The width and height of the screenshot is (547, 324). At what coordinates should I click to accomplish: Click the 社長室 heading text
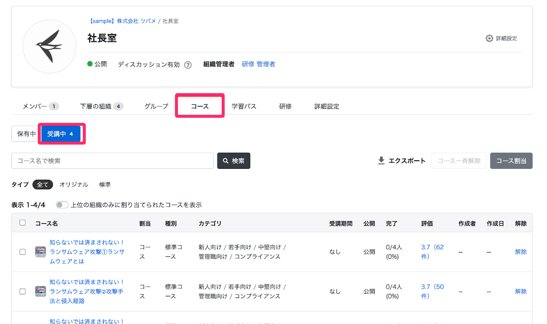point(102,38)
